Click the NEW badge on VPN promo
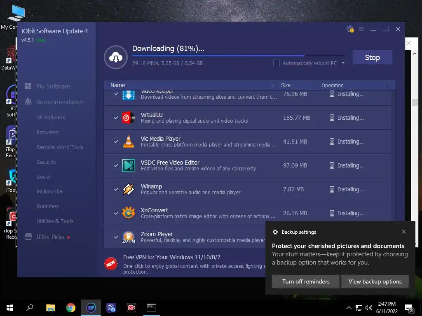The image size is (422, 316). coord(111,264)
